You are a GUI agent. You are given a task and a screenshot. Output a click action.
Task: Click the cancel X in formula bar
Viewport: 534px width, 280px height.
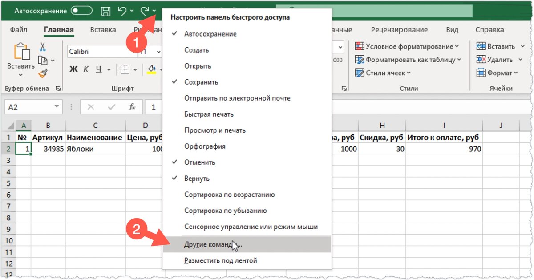pyautogui.click(x=91, y=107)
